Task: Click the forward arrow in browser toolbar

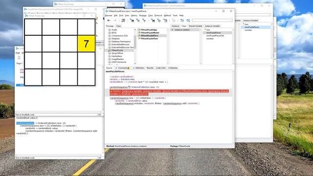Action: pos(115,21)
